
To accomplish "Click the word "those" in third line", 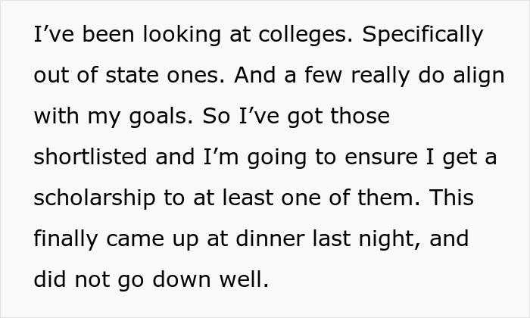I will click(360, 116).
